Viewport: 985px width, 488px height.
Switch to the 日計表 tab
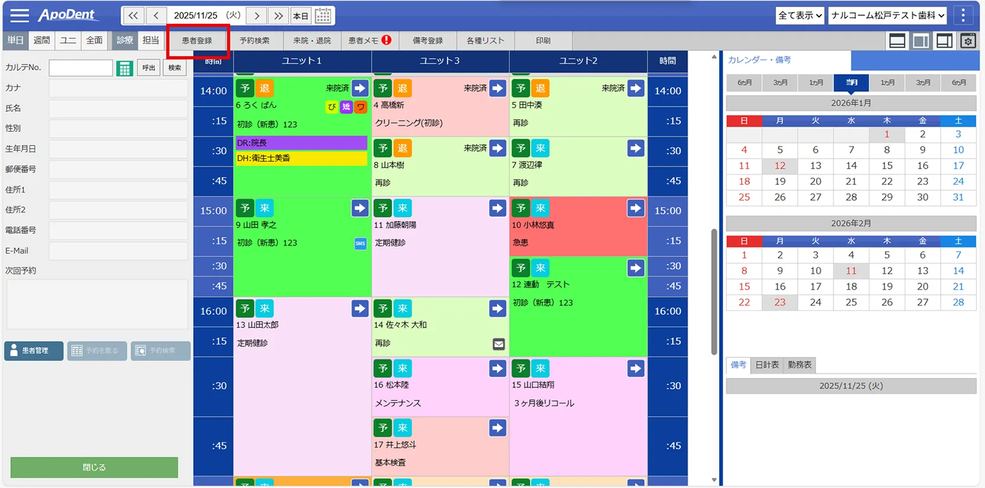767,365
